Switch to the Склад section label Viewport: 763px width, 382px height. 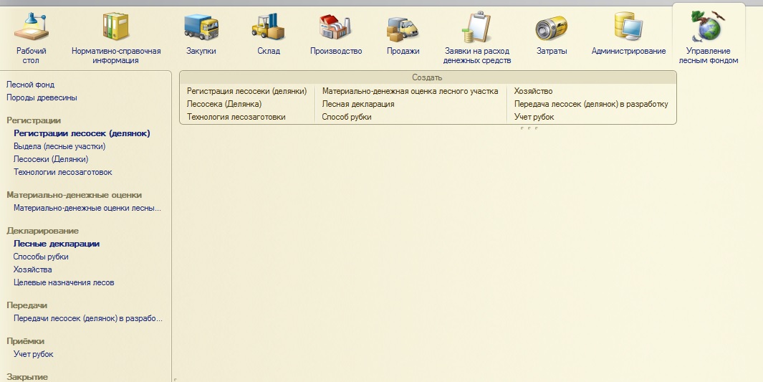click(x=268, y=51)
